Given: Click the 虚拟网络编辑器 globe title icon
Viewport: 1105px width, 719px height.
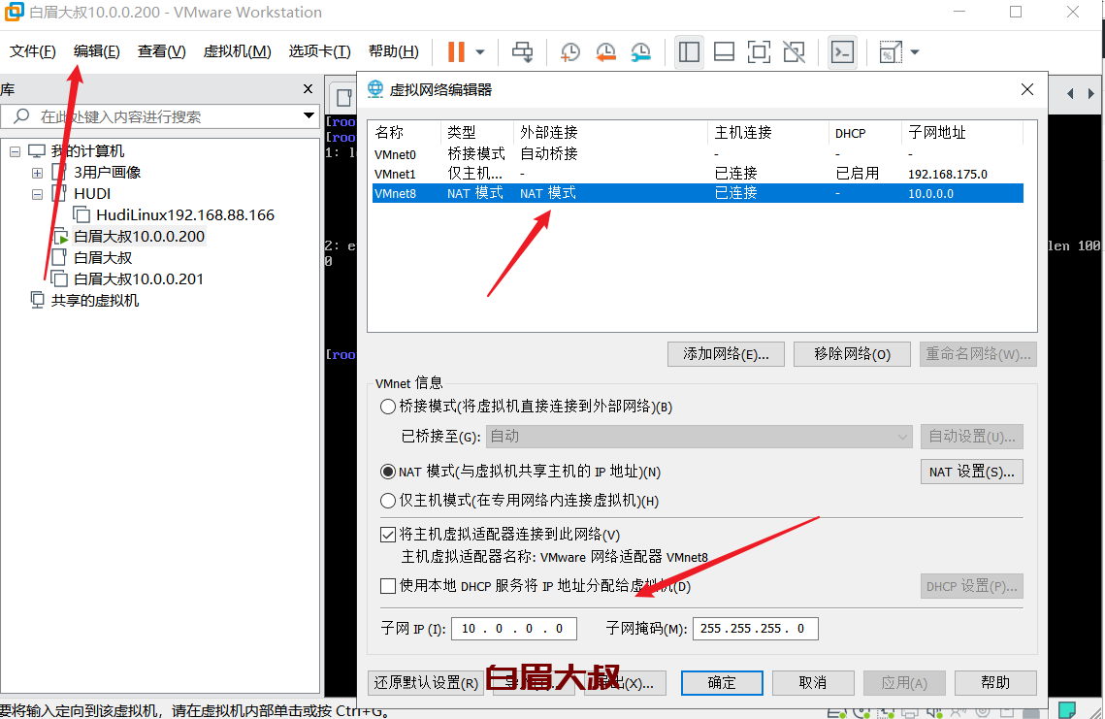Looking at the screenshot, I should tap(375, 89).
